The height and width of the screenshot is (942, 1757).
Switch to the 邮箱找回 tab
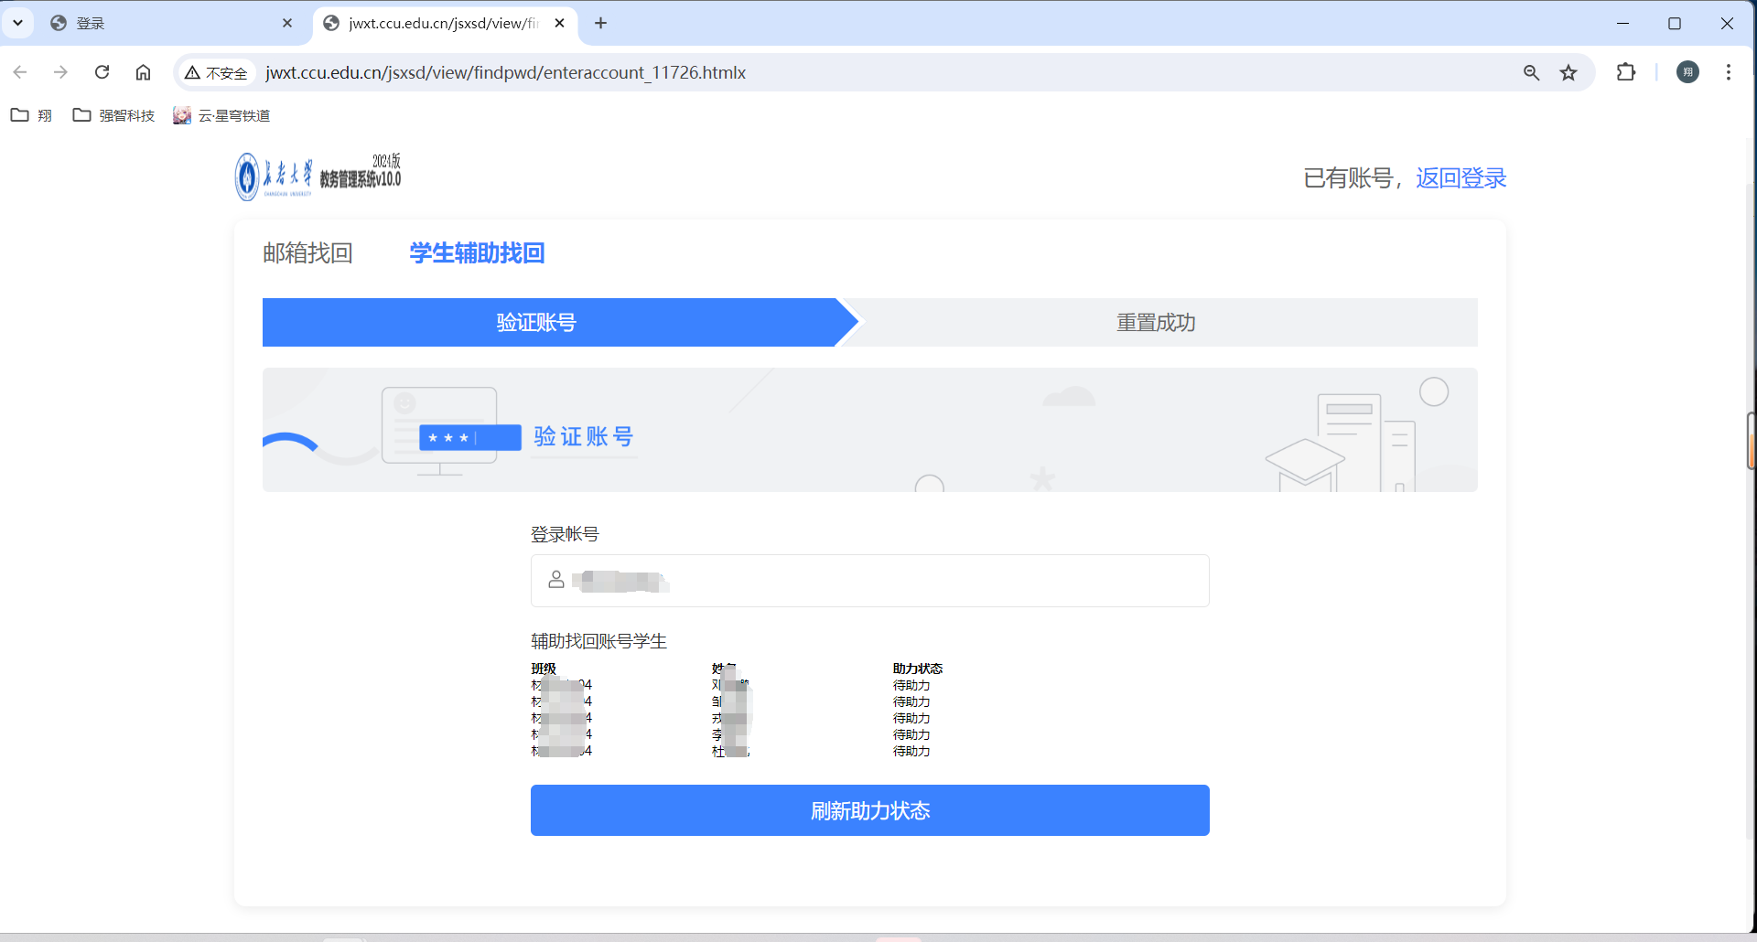tap(307, 253)
